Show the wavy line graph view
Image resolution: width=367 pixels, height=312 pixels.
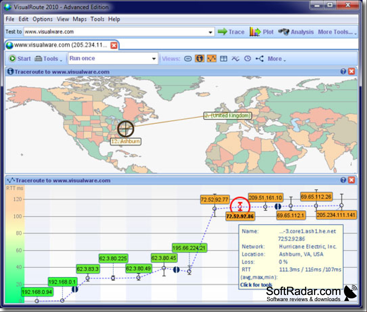(x=235, y=58)
